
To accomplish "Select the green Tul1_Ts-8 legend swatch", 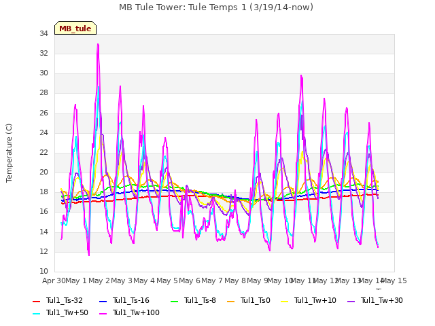I will 174,301.
